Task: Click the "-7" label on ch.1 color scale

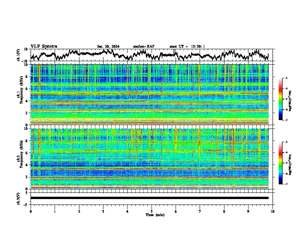Action: coord(286,120)
